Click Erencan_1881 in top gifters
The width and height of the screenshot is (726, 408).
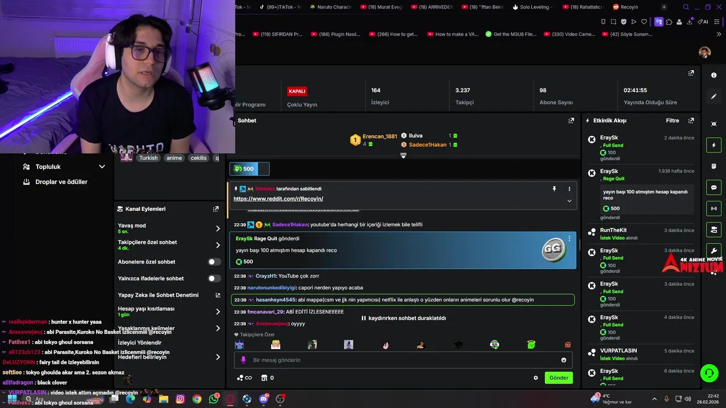(379, 137)
